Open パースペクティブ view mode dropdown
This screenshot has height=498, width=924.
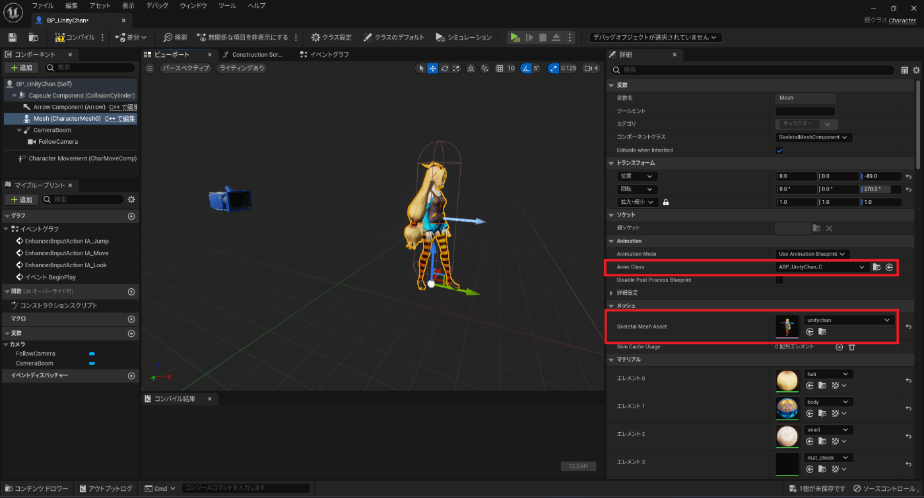(185, 68)
